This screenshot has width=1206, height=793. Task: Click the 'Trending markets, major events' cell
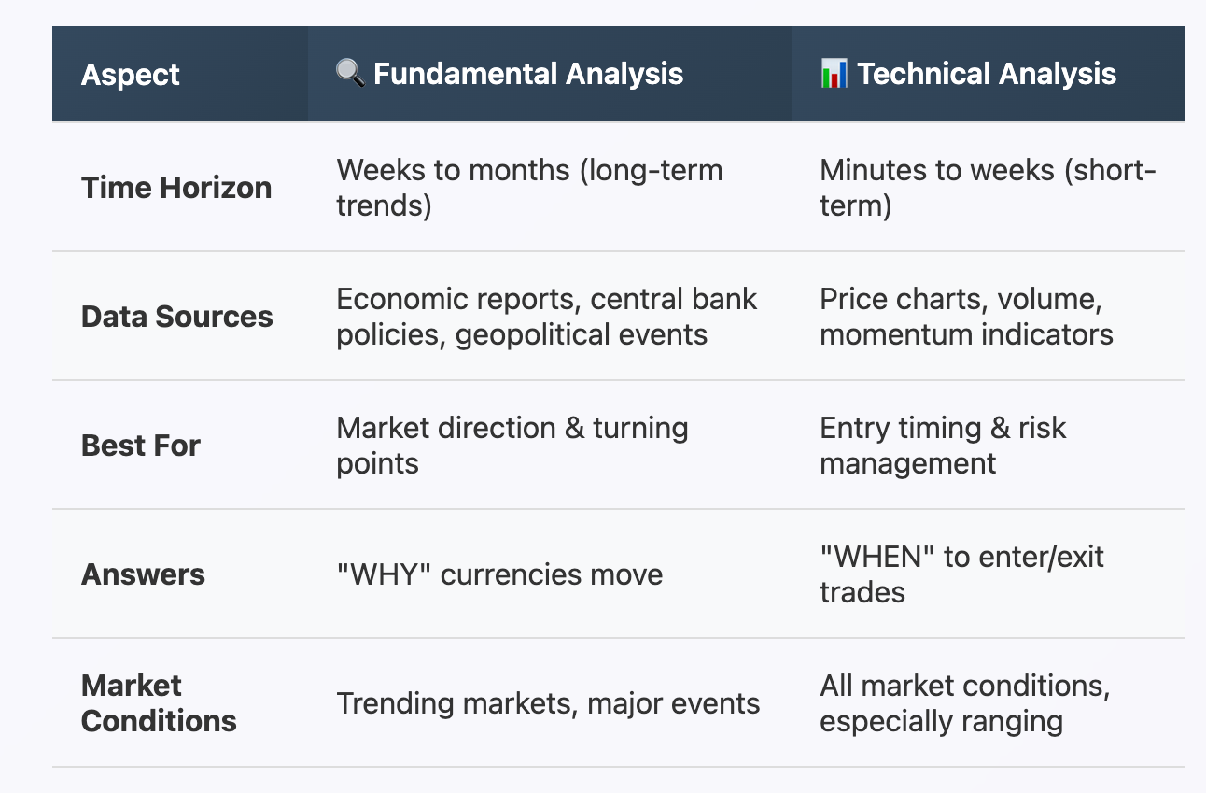[548, 703]
